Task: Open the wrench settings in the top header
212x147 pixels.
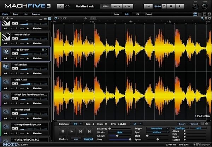Action: (x=60, y=6)
